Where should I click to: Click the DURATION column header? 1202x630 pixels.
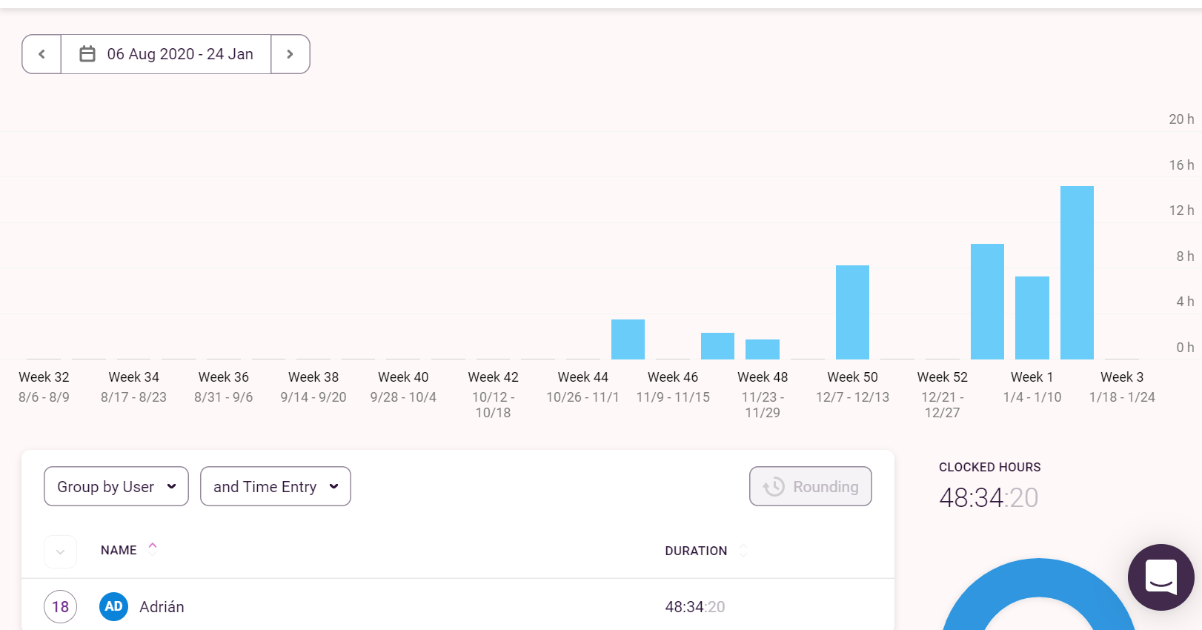[696, 551]
